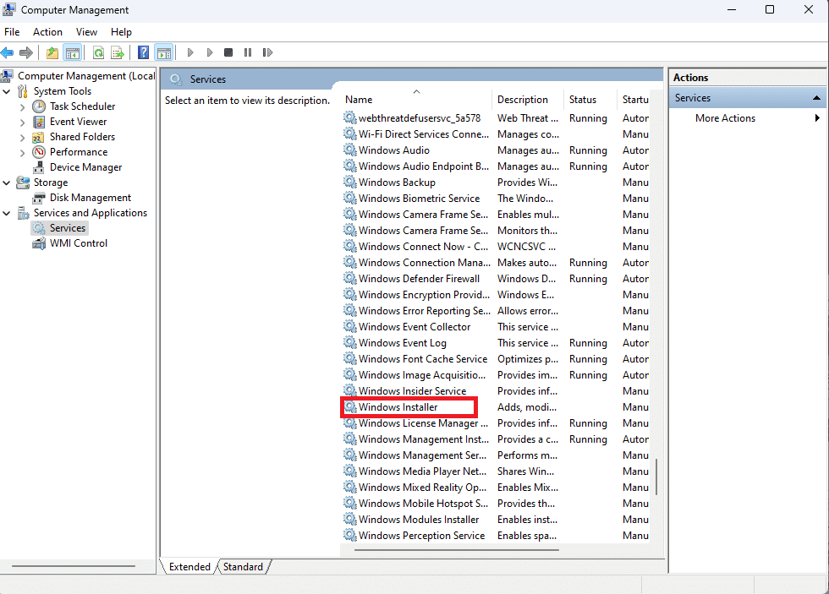The height and width of the screenshot is (594, 829).
Task: Select Event Viewer in tree
Action: coord(78,122)
